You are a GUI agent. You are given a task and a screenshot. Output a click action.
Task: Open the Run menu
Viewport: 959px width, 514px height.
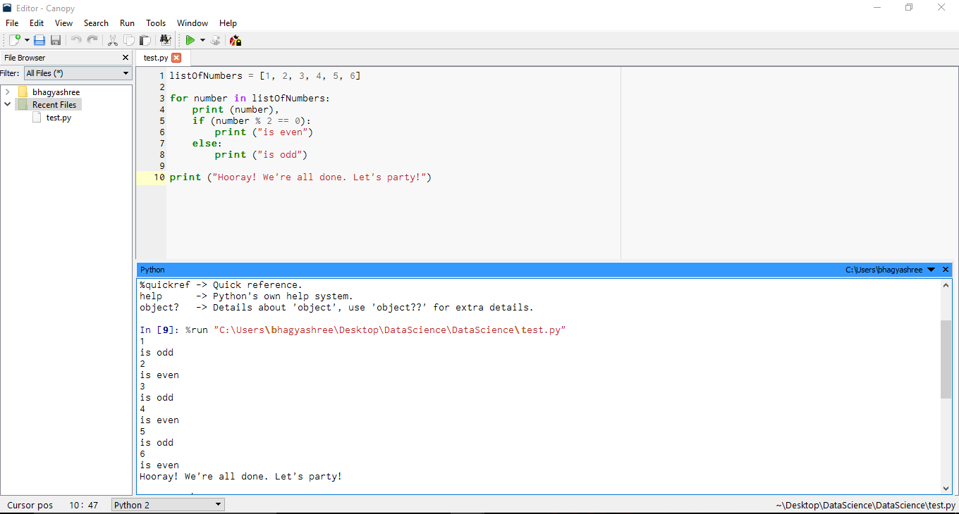click(x=127, y=23)
